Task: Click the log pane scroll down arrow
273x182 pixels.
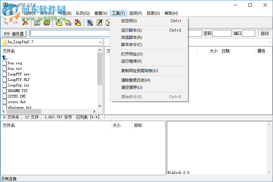Action: click(x=269, y=172)
